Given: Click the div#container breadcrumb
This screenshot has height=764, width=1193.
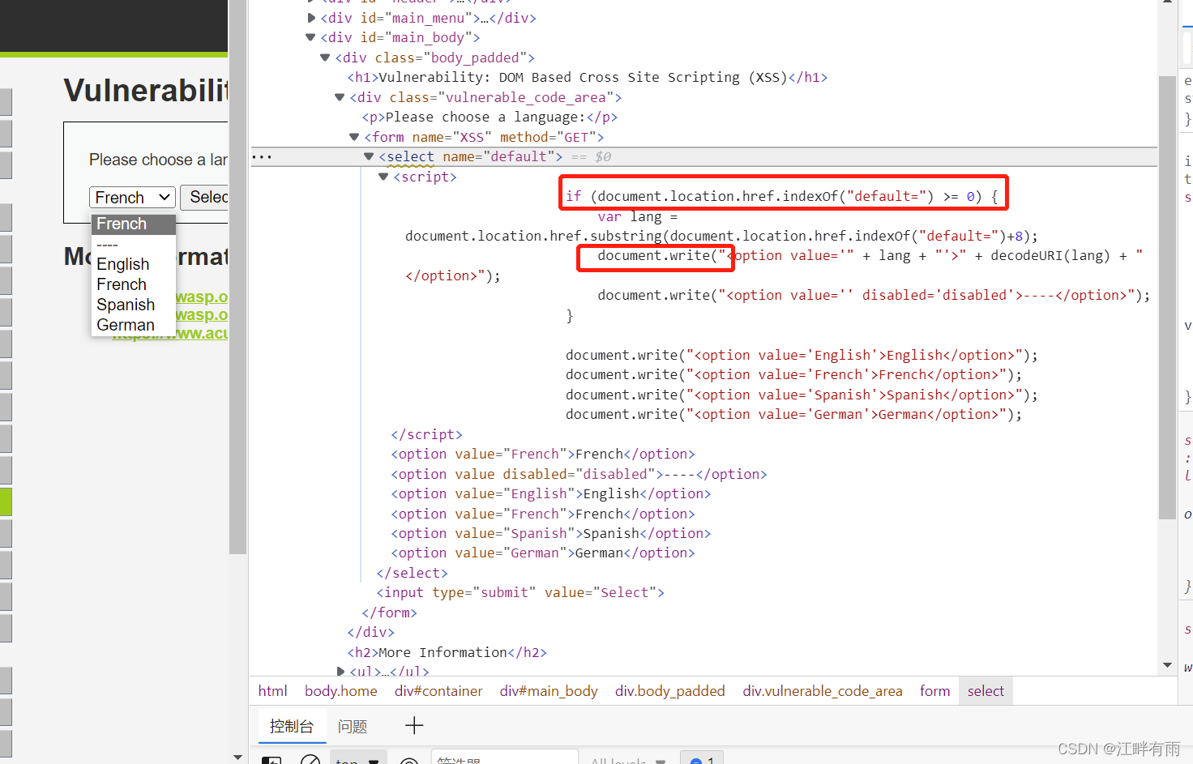Looking at the screenshot, I should coord(438,691).
